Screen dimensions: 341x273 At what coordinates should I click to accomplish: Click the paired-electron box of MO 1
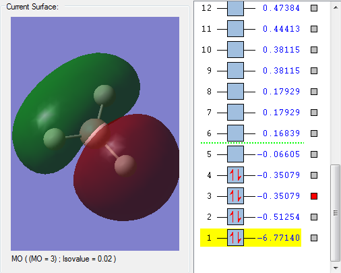235,237
